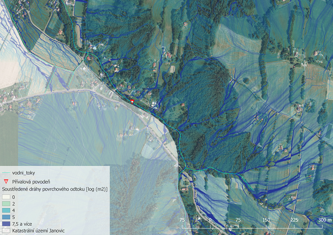
Task: Select the 'Přívalová povodeň' legend label
Action: click(31, 182)
